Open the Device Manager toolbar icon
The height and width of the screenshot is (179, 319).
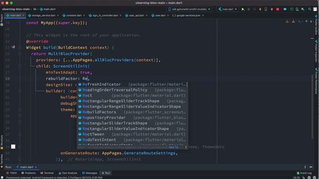(297, 9)
